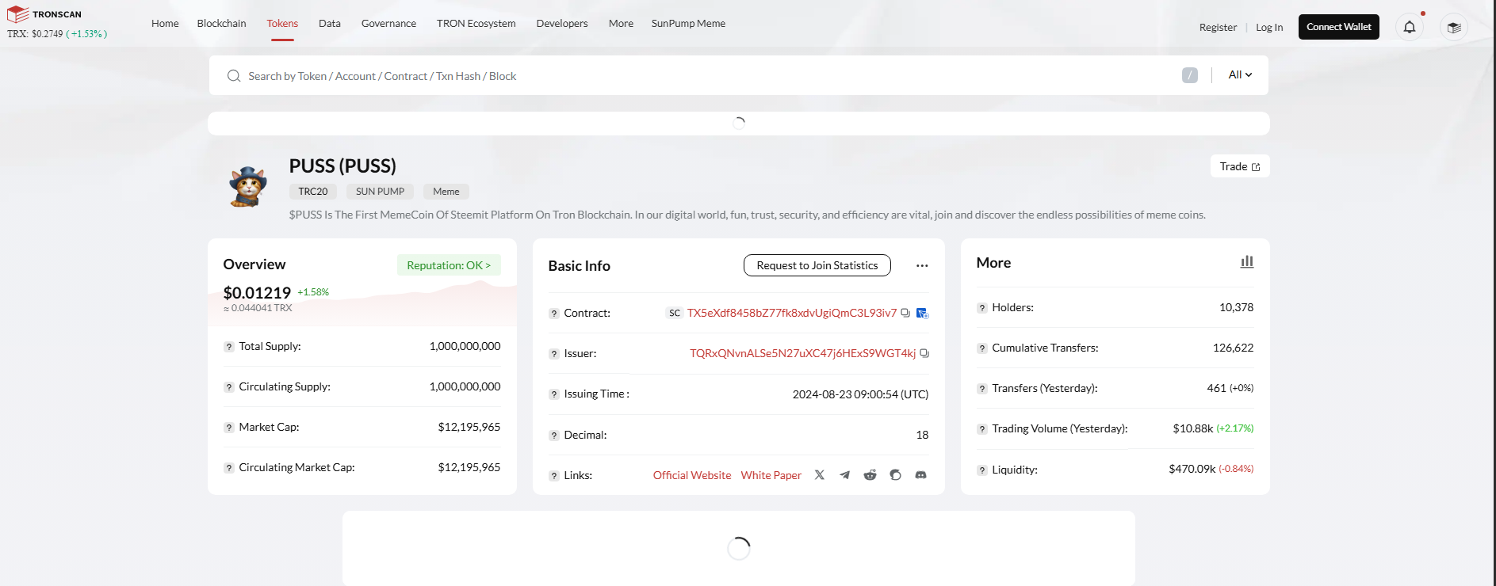Copy the issuer address

tap(924, 353)
